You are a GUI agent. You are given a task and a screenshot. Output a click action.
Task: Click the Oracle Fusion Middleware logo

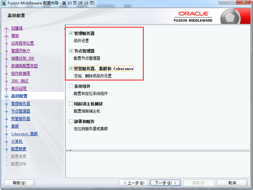(x=193, y=17)
